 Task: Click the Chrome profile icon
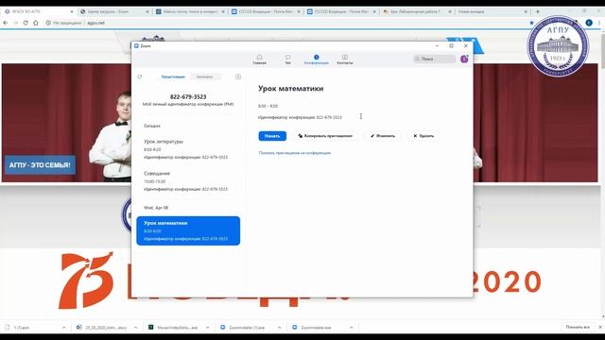(589, 23)
